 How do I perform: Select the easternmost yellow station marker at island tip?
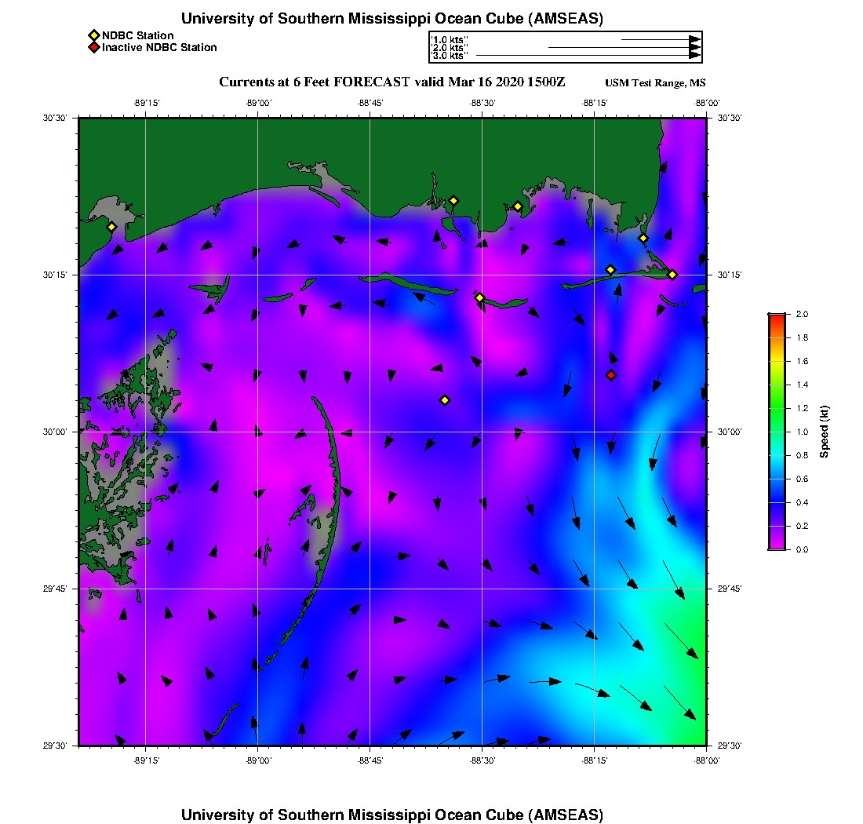pyautogui.click(x=672, y=275)
